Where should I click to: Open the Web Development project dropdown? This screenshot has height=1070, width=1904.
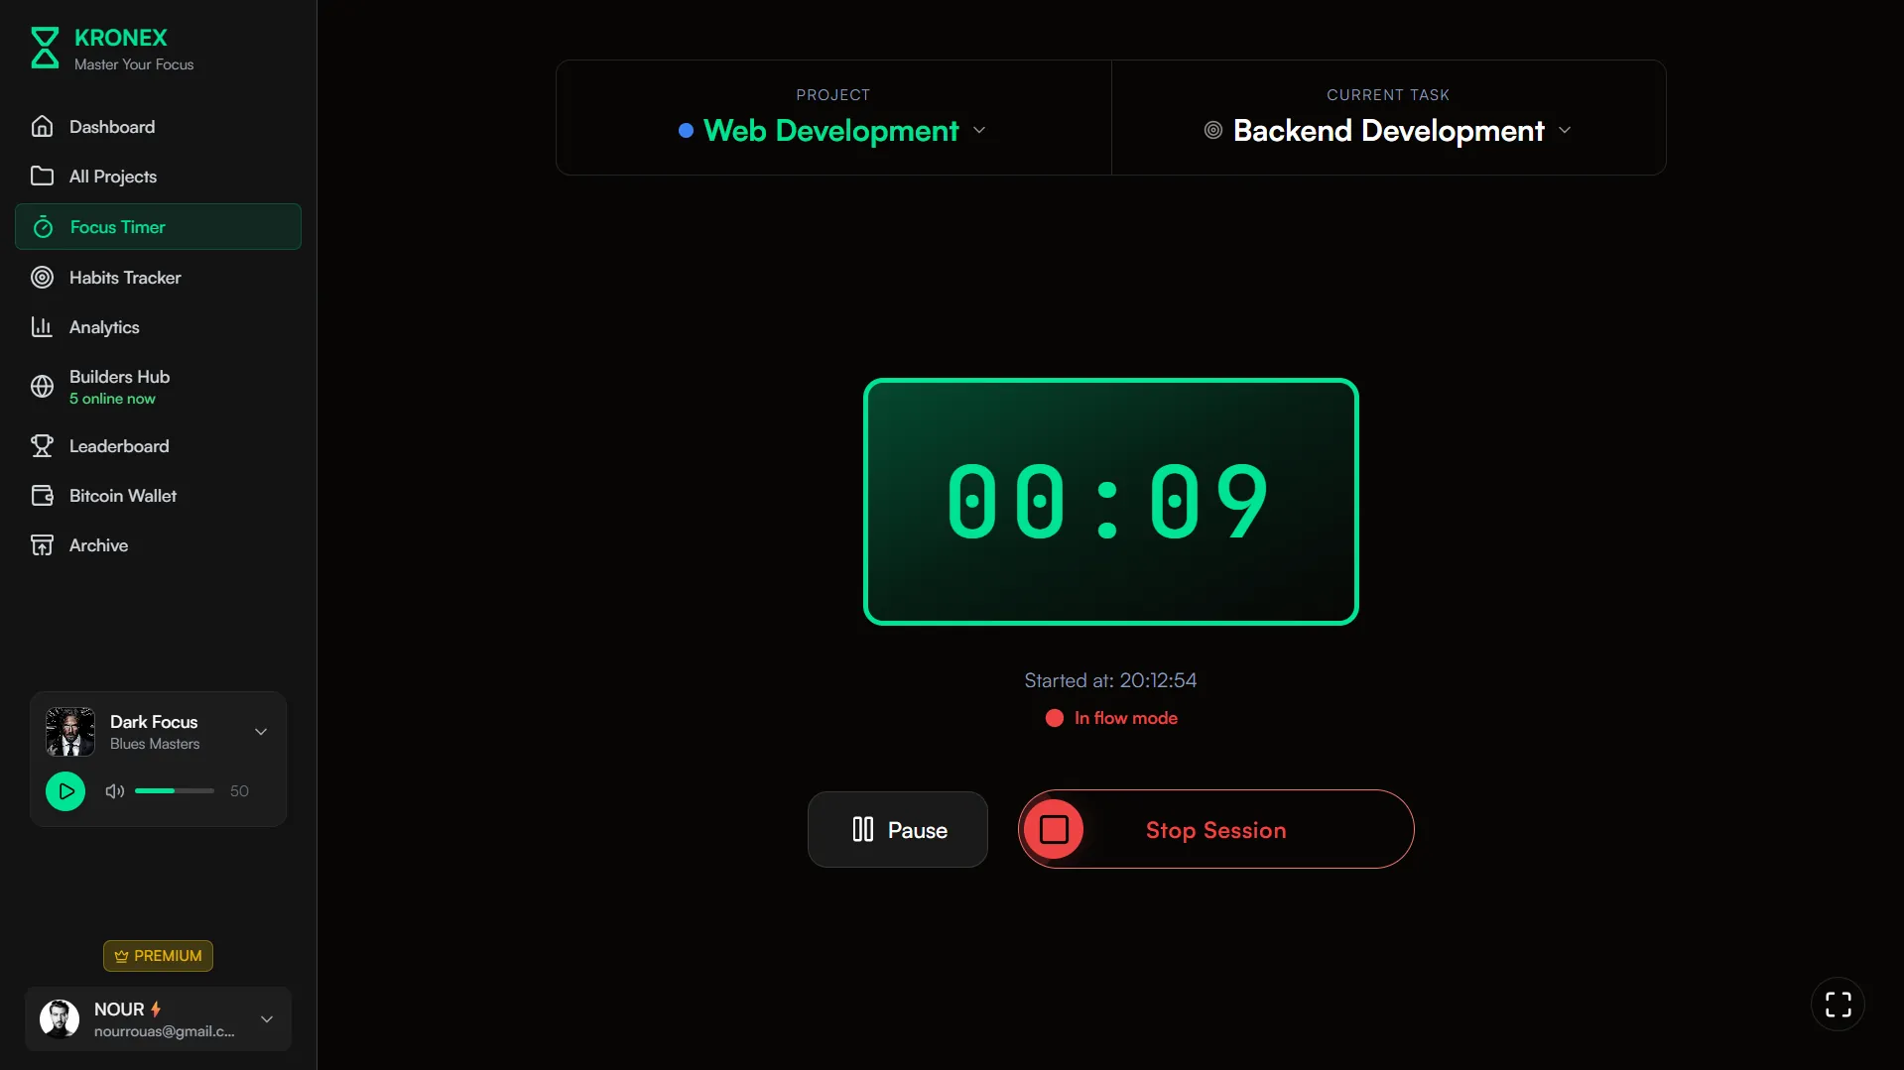[x=978, y=130]
